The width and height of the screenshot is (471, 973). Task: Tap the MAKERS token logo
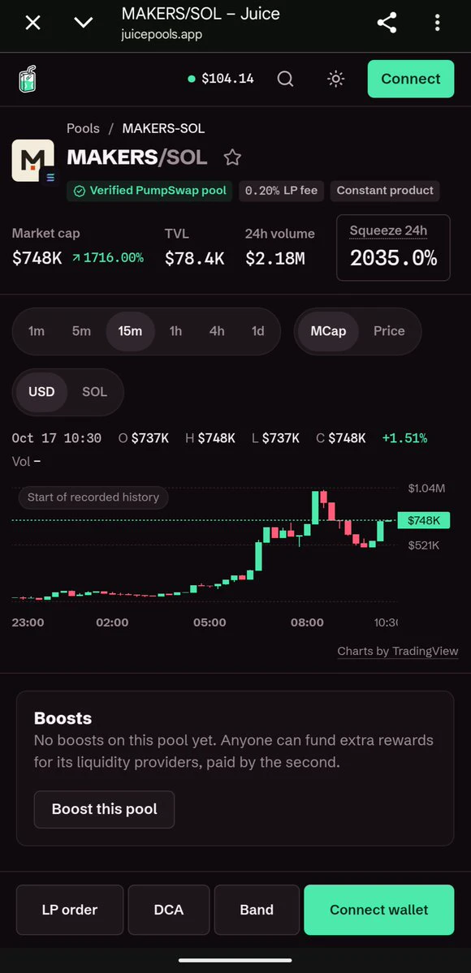tap(33, 161)
